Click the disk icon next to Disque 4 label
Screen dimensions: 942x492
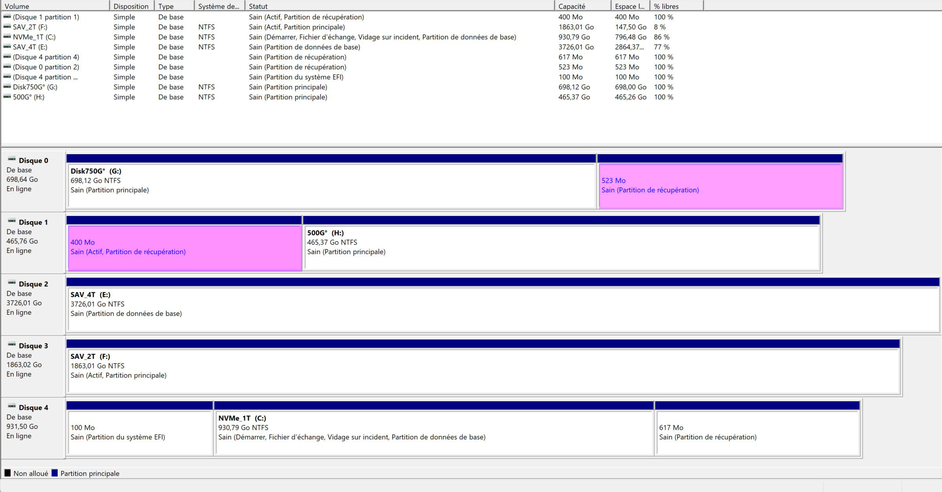12,406
